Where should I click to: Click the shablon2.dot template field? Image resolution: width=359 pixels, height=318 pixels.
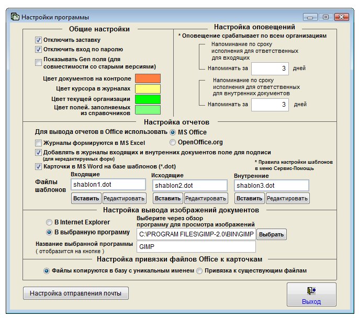[x=190, y=186]
